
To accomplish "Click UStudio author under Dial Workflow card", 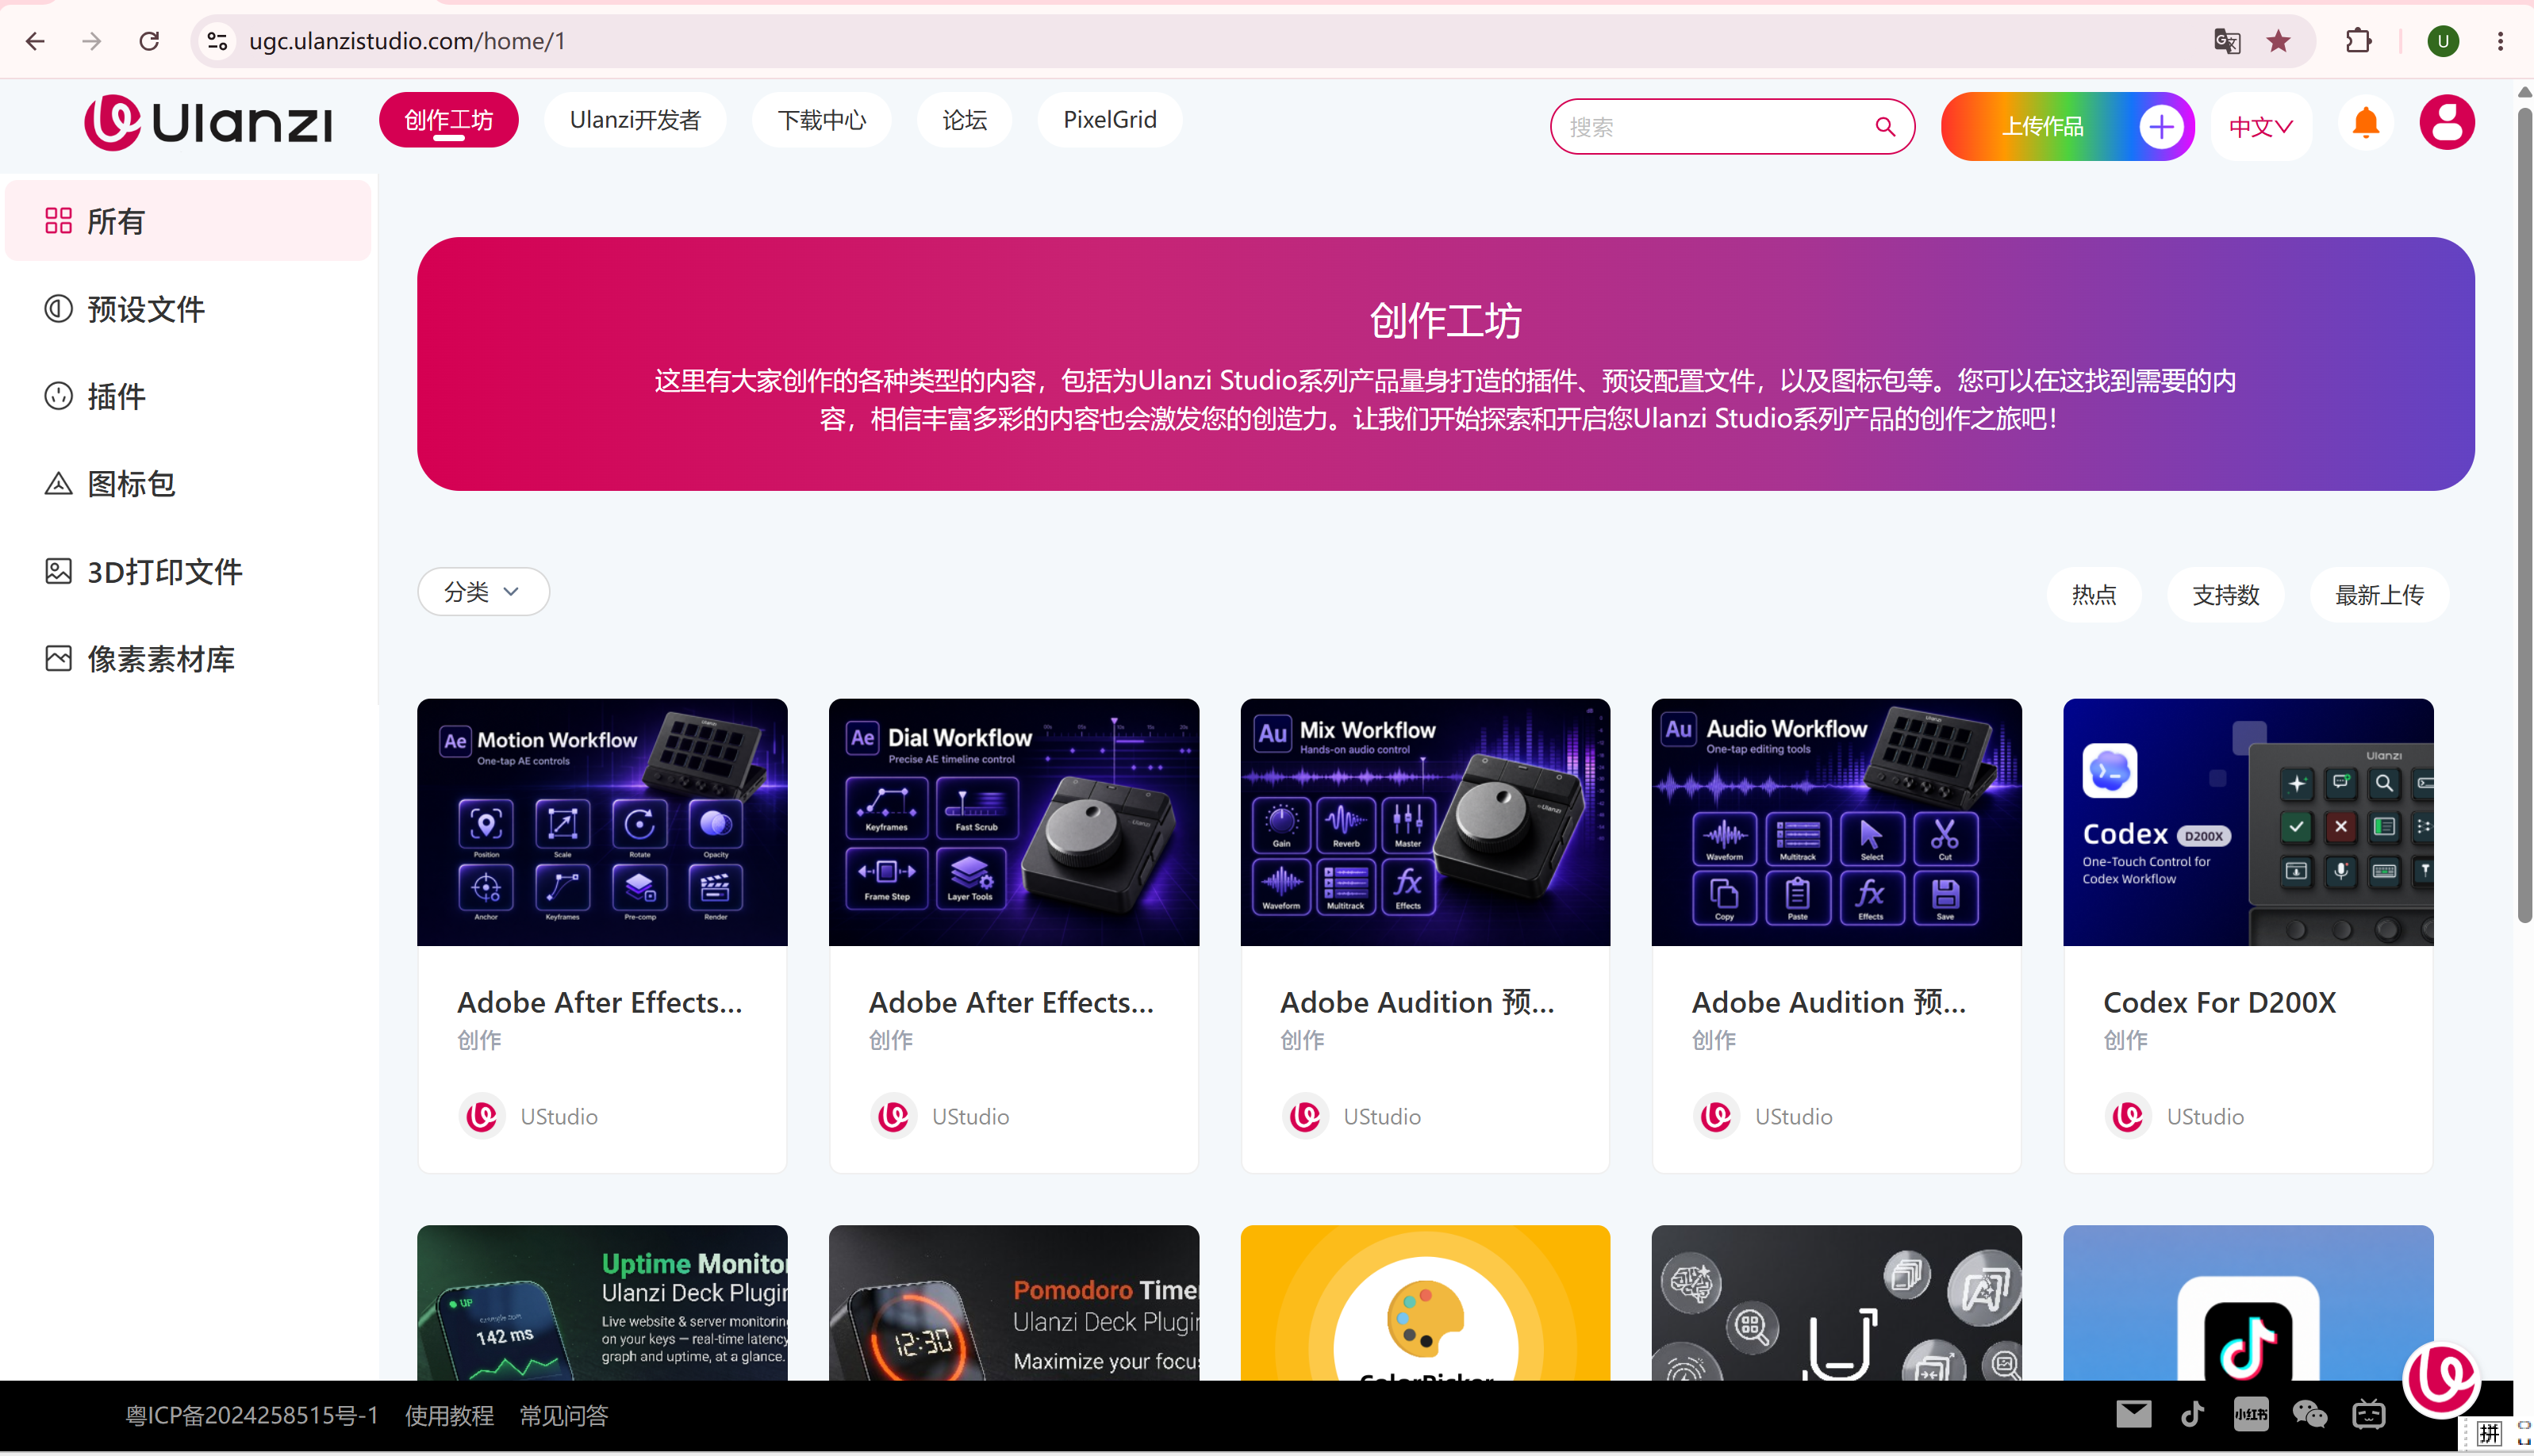I will (969, 1116).
